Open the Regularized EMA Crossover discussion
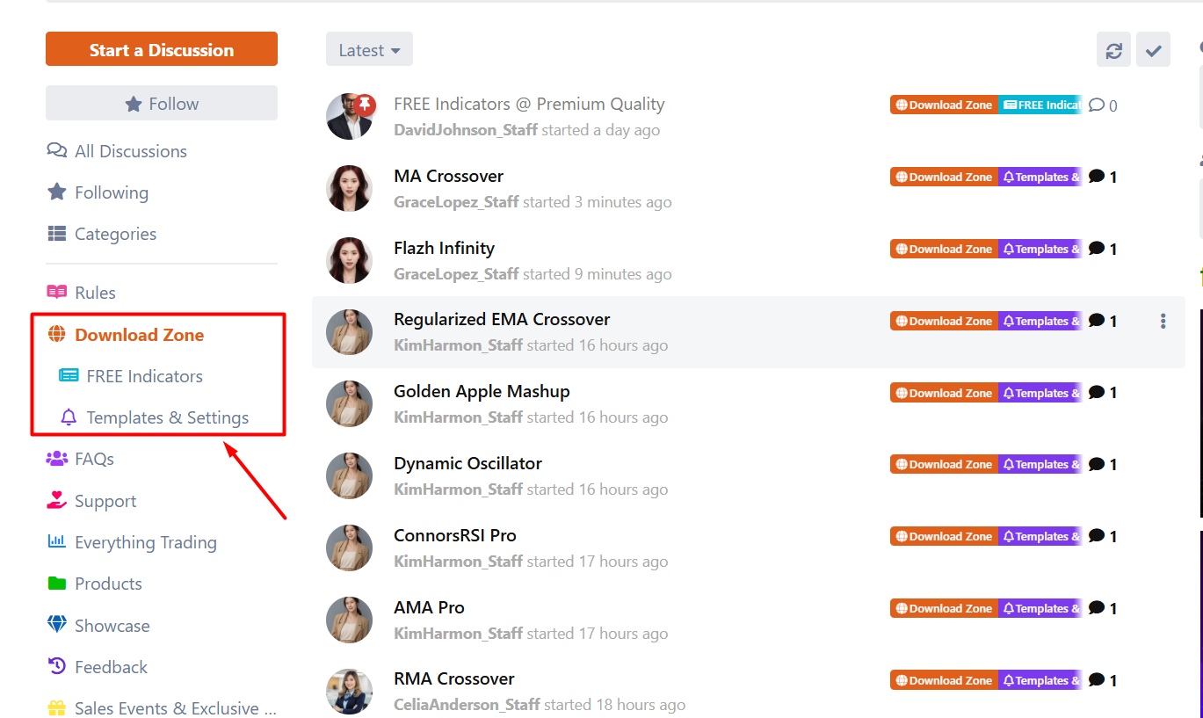 (x=502, y=319)
